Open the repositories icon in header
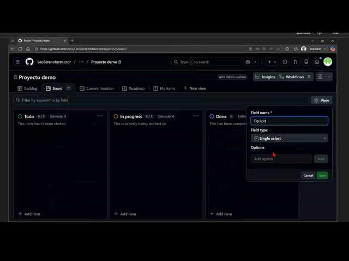The image size is (349, 261). pyautogui.click(x=306, y=62)
